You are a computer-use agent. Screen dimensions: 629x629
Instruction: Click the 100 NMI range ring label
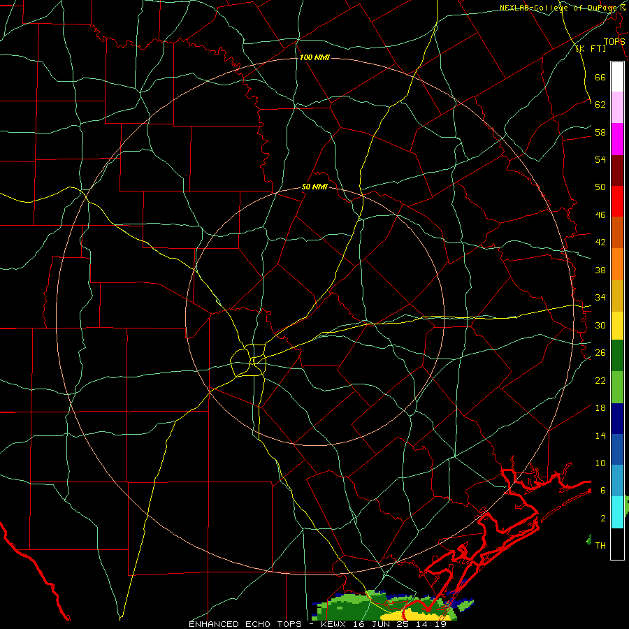(314, 57)
